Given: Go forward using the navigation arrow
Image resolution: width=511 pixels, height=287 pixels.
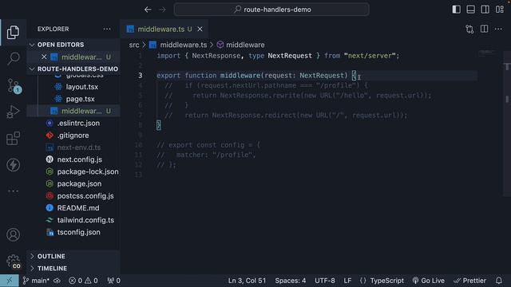Looking at the screenshot, I should click(x=162, y=10).
